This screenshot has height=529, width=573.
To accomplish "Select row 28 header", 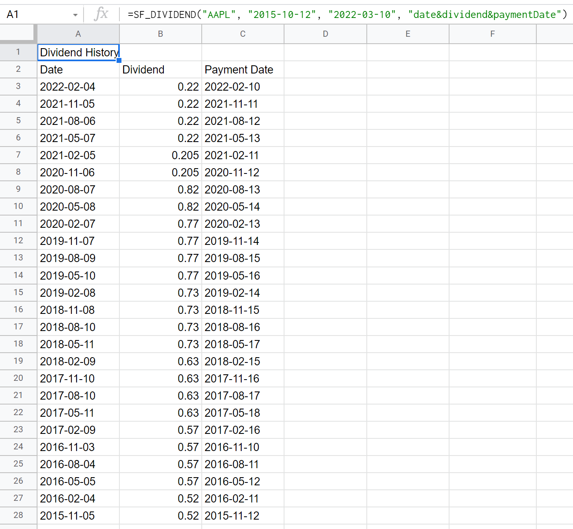I will point(18,516).
